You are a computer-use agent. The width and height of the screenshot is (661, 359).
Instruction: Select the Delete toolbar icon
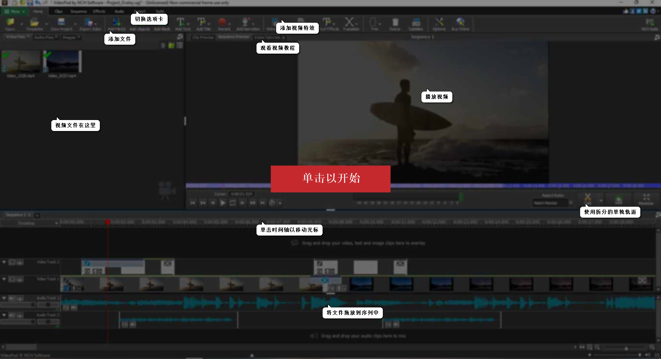395,23
